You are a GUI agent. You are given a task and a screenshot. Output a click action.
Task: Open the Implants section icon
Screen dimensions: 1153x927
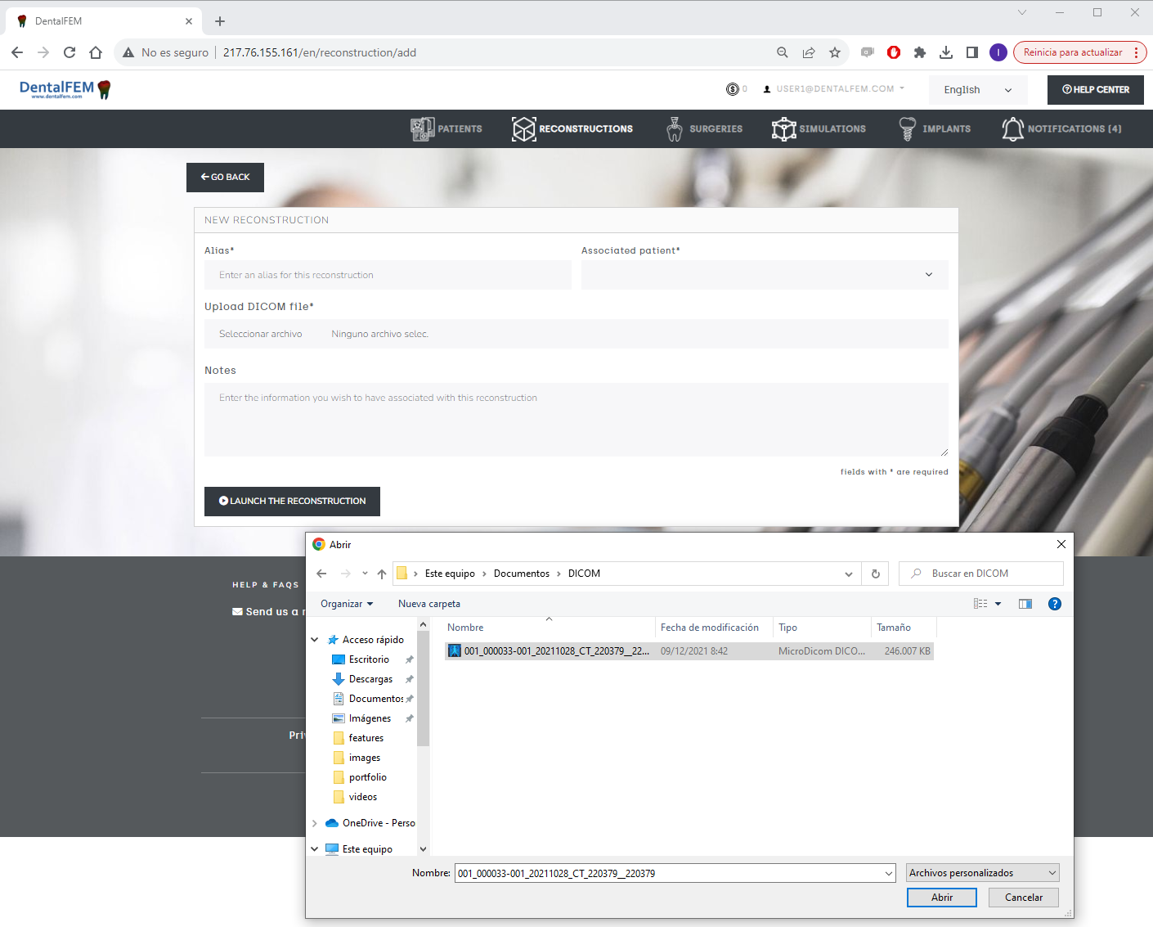pos(907,129)
